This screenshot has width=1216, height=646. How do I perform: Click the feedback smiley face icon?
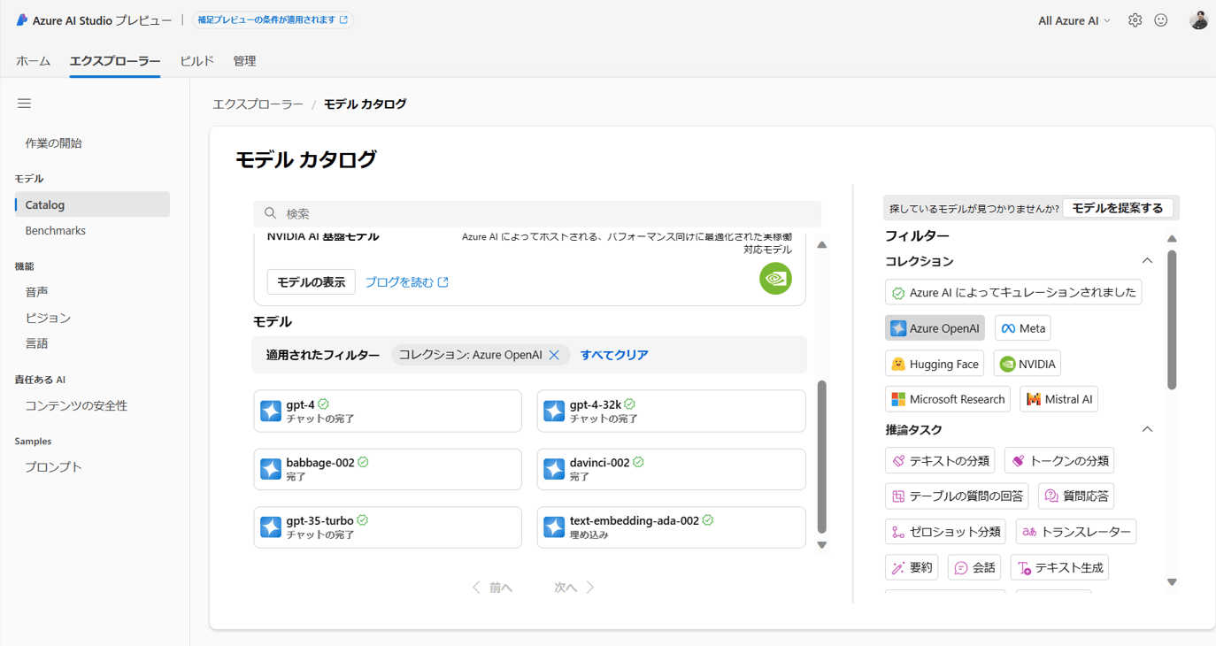point(1161,19)
